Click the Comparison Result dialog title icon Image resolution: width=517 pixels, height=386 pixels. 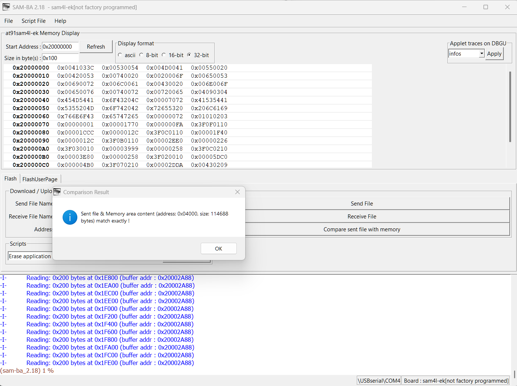pyautogui.click(x=57, y=192)
